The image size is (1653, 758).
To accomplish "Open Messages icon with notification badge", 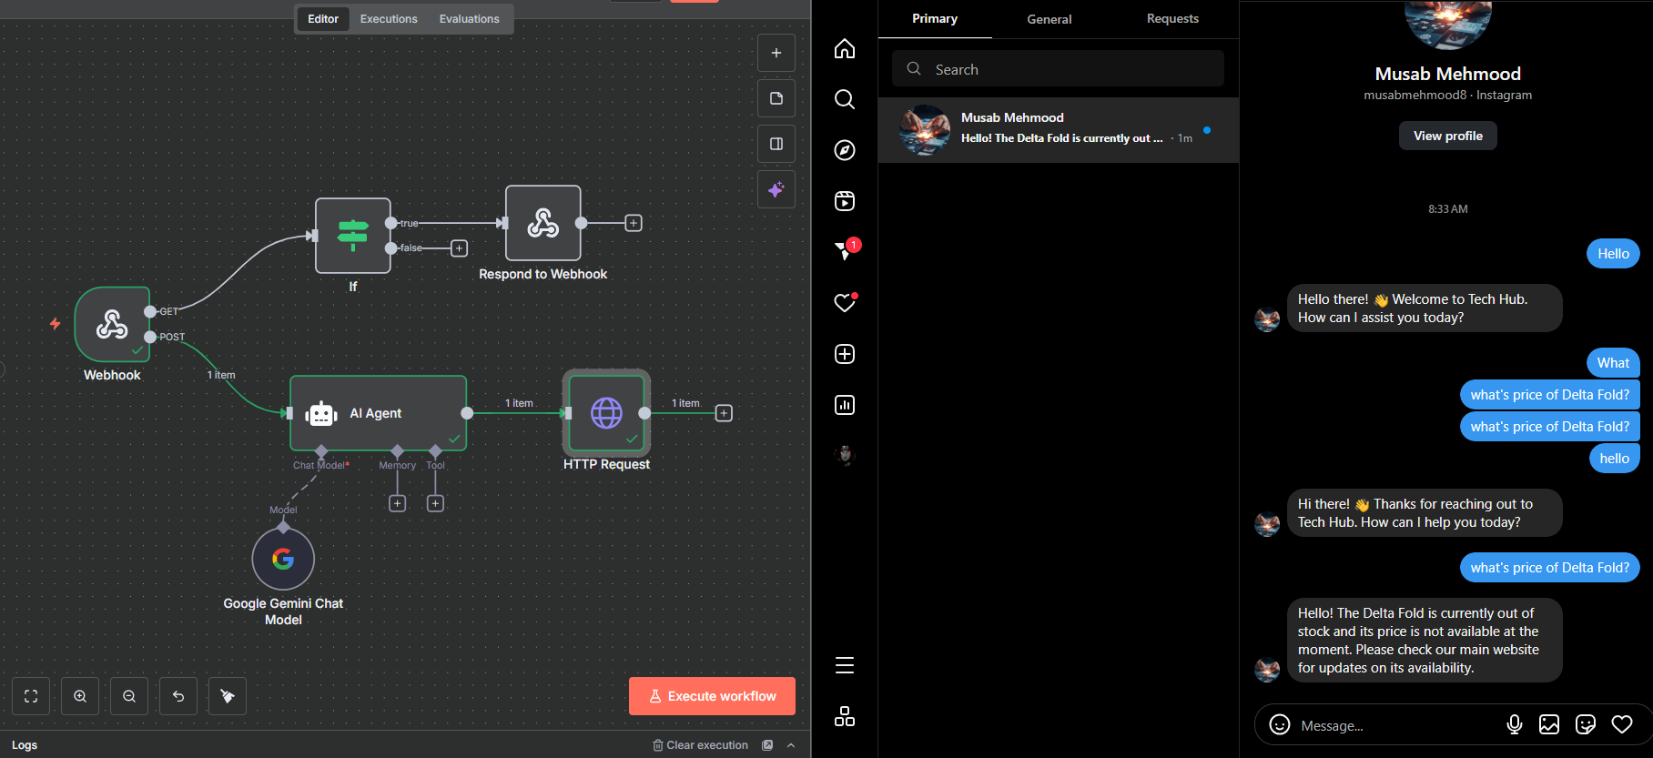I will 845,251.
